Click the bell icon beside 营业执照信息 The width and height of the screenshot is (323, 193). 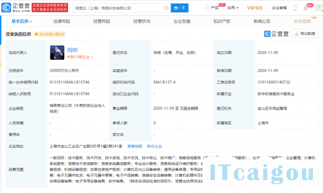36,34
